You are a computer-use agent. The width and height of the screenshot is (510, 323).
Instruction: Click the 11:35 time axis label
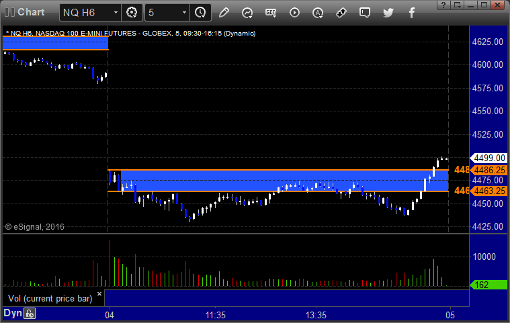coord(215,315)
